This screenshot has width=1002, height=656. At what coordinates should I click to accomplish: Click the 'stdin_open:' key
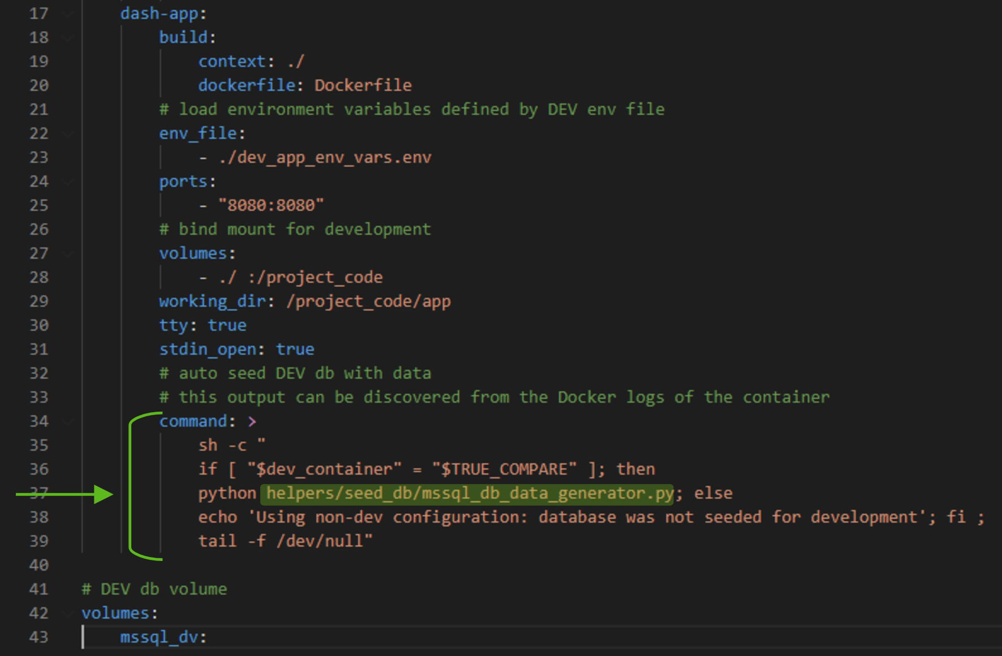tap(212, 349)
